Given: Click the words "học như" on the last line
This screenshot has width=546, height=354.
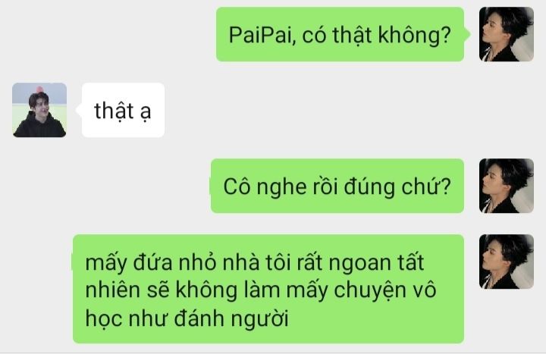Looking at the screenshot, I should [x=126, y=318].
